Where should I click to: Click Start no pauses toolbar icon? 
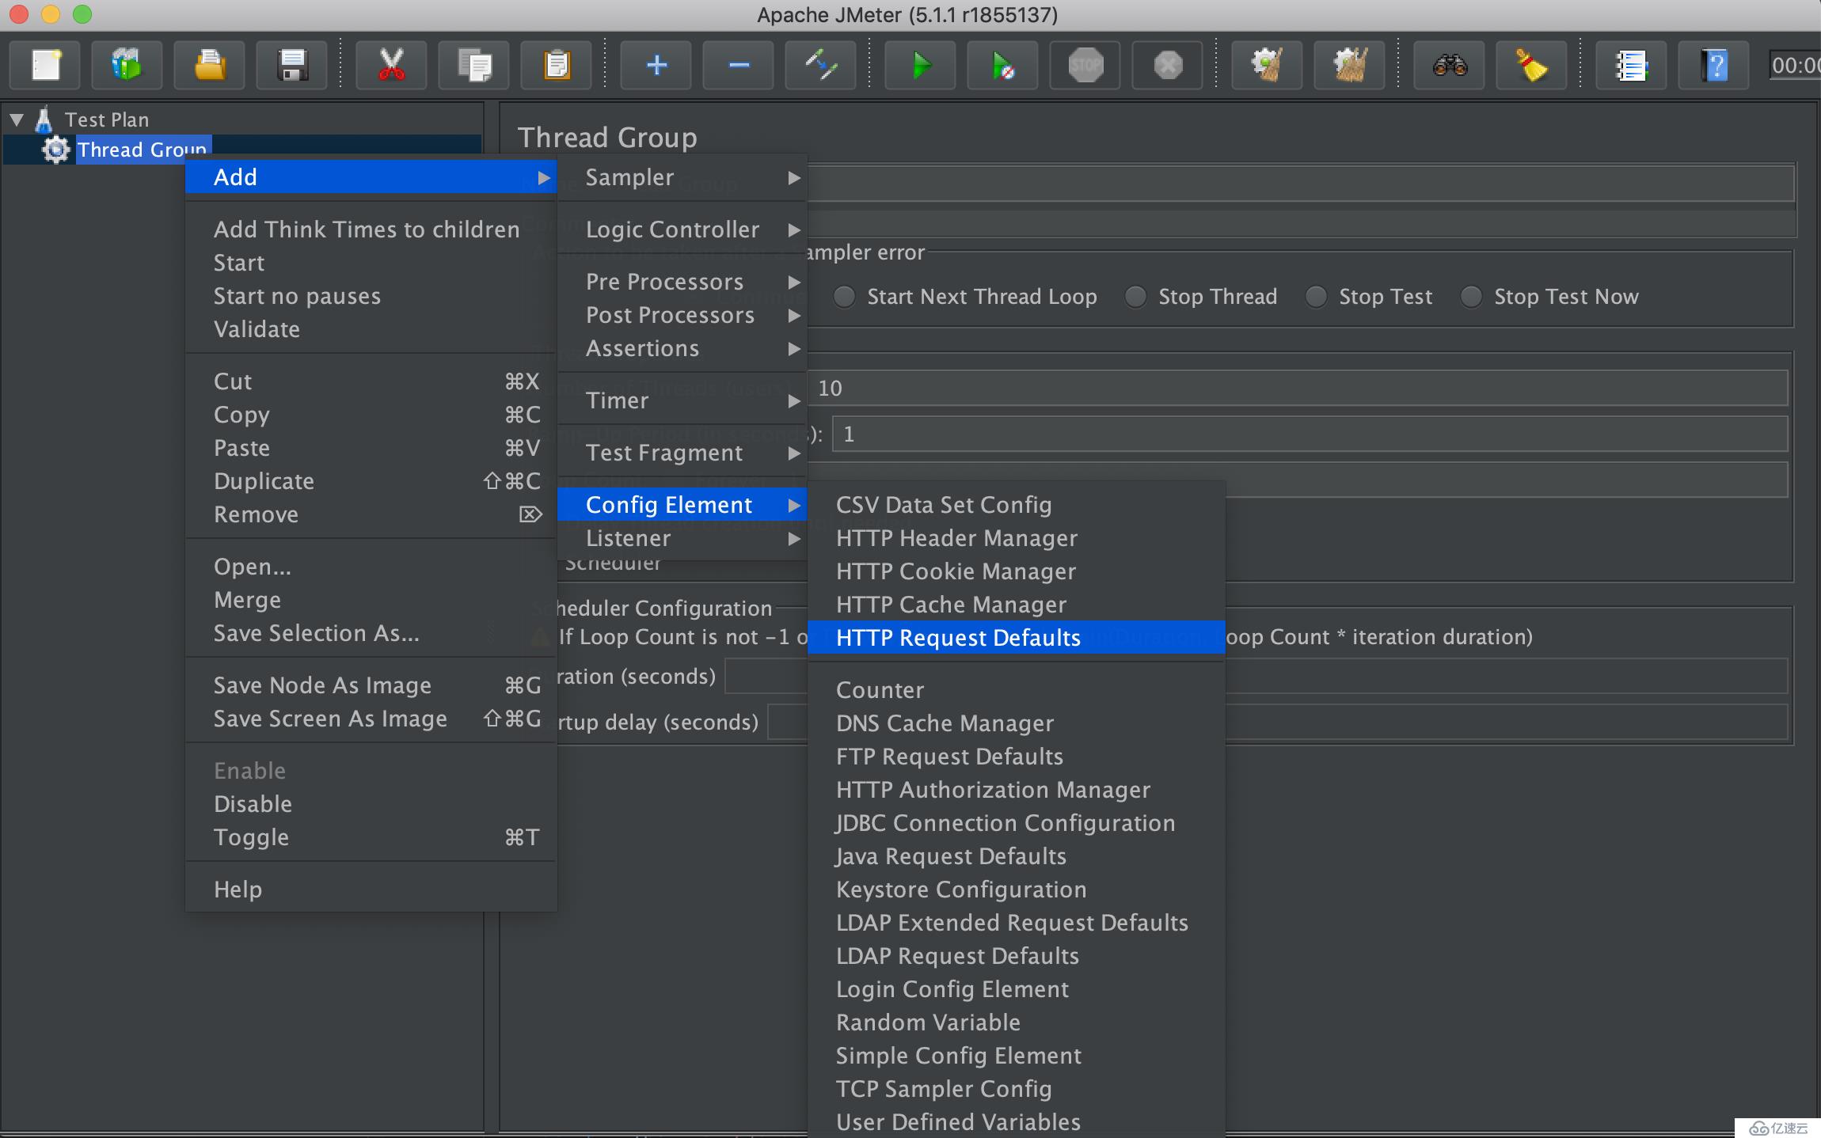1003,65
